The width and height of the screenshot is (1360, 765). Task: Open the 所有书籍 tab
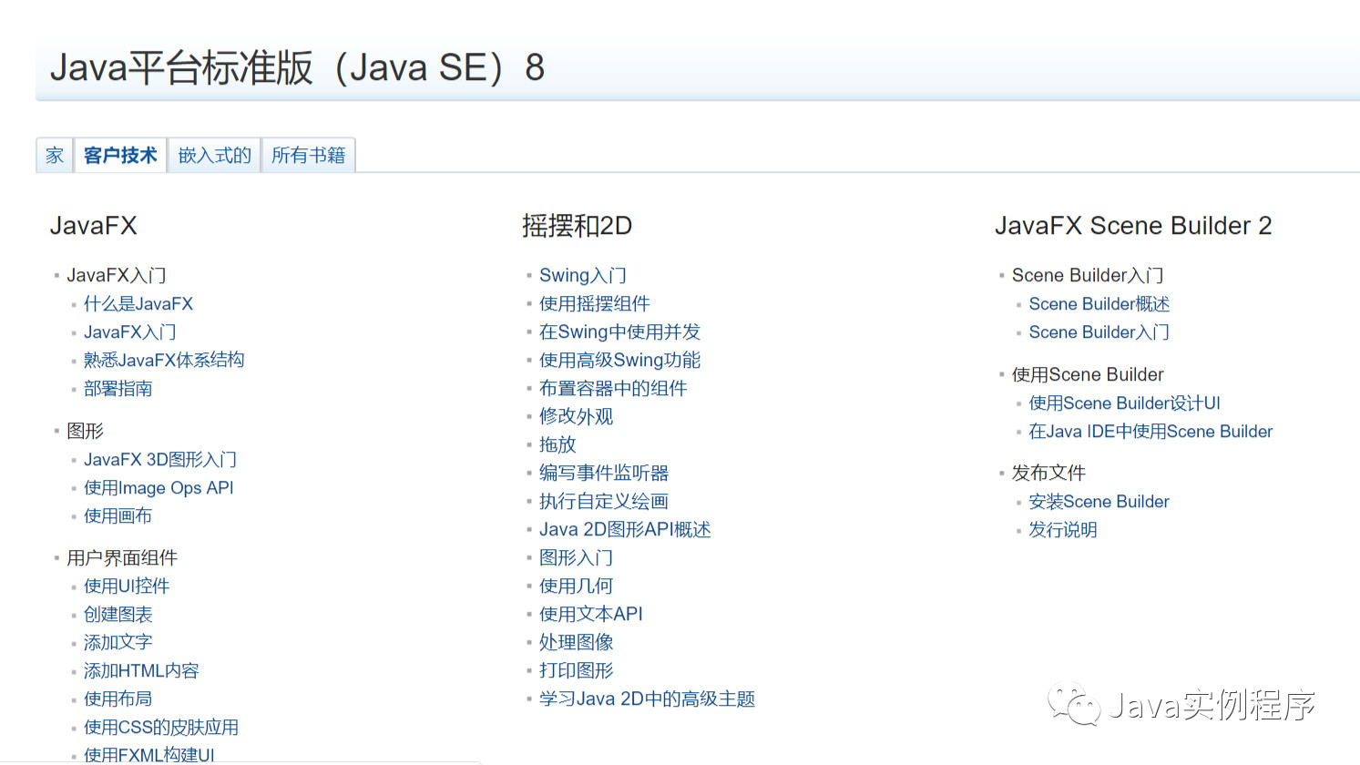point(308,155)
